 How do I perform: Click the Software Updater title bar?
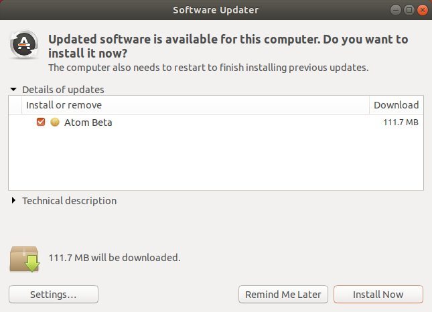(x=216, y=10)
